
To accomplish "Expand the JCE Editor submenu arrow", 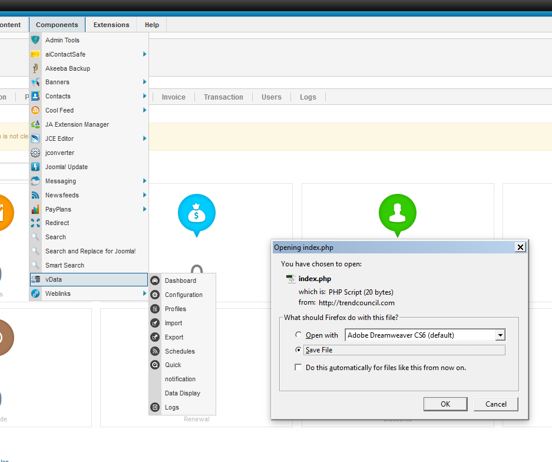I will tap(144, 138).
